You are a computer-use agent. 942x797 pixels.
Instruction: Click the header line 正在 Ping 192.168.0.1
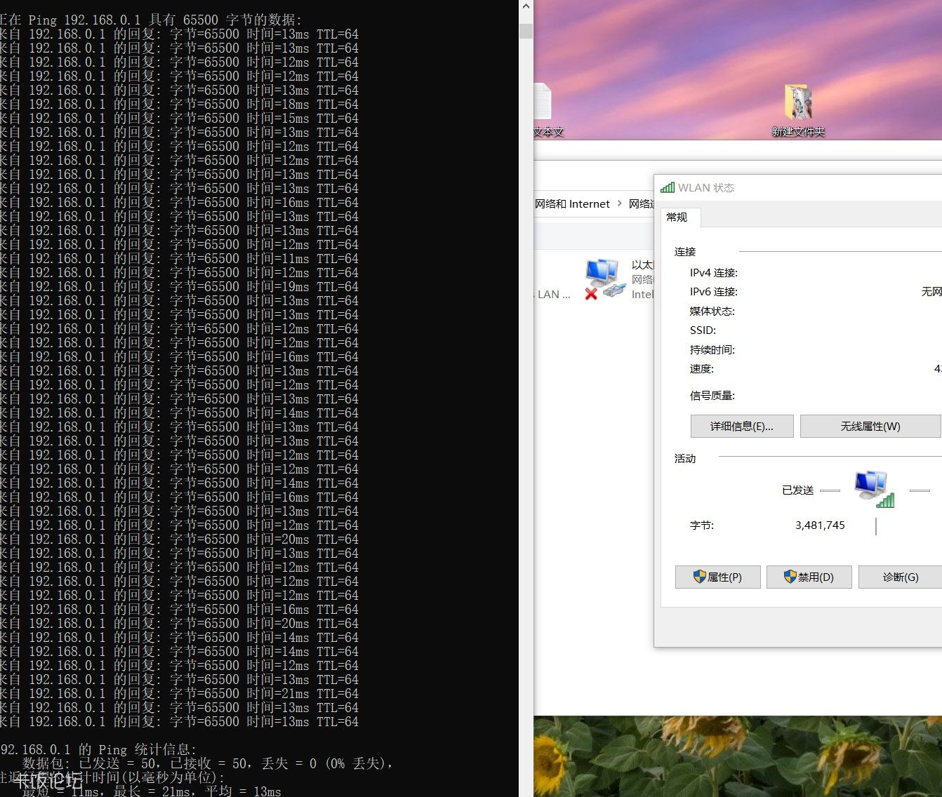tap(151, 20)
